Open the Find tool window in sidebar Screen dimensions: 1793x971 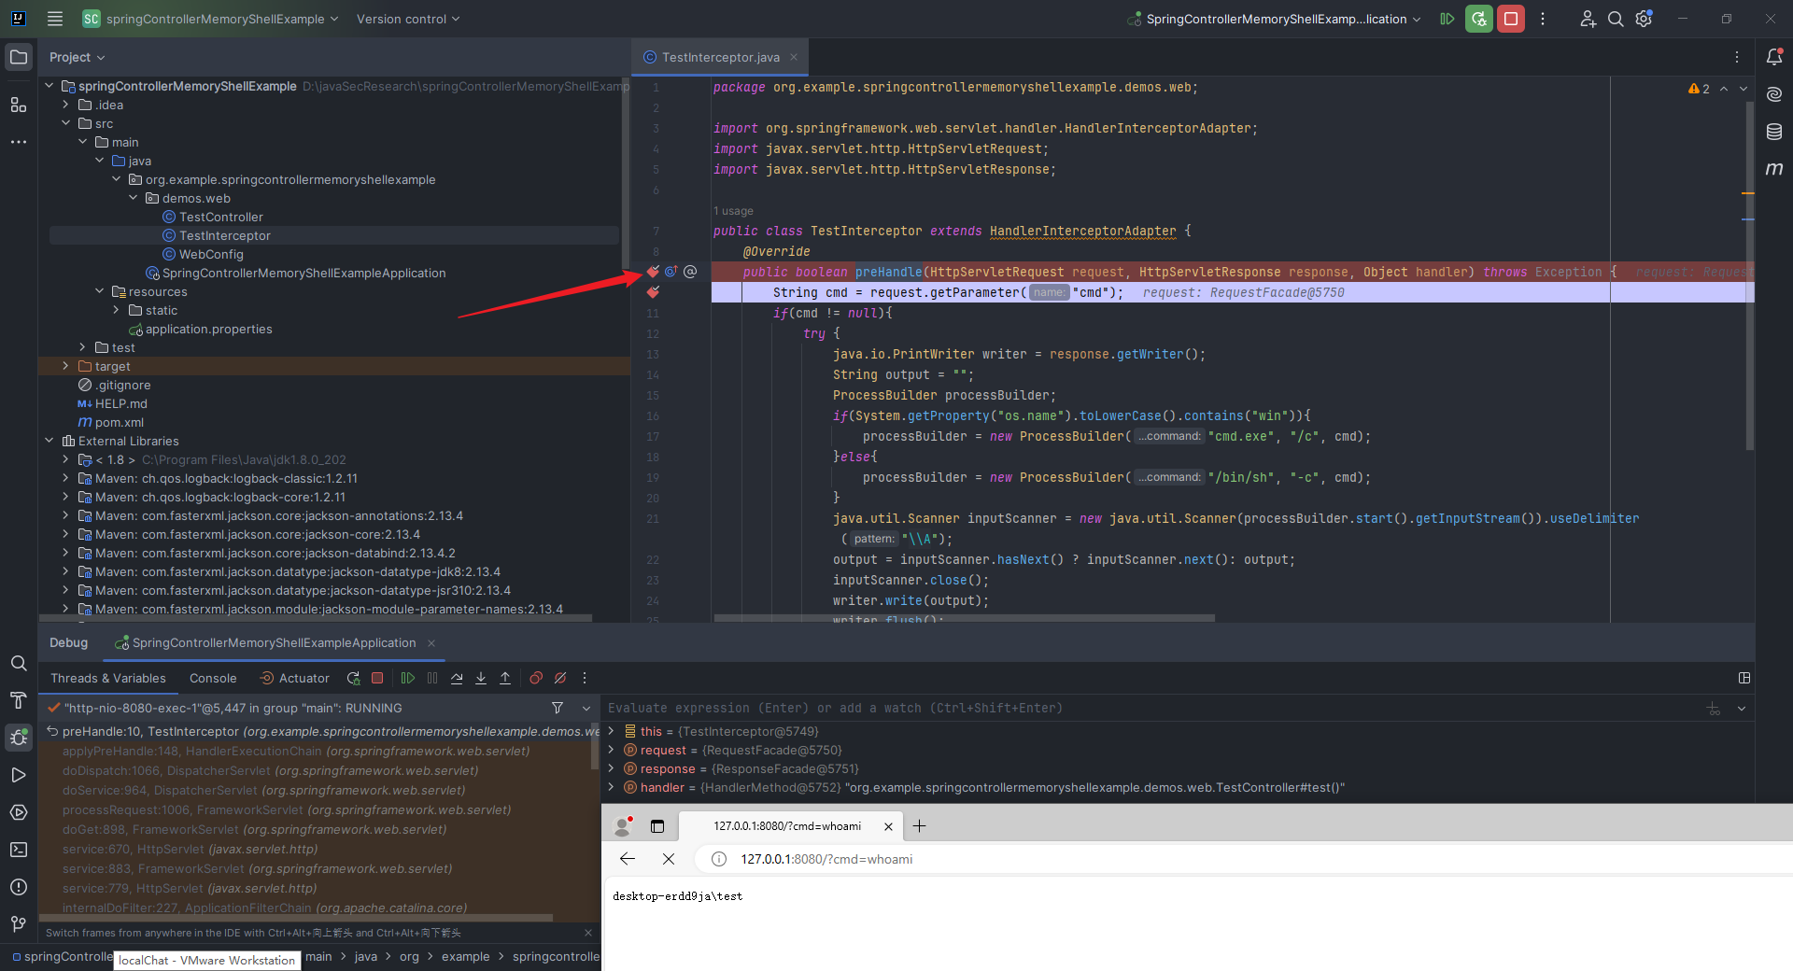coord(19,663)
